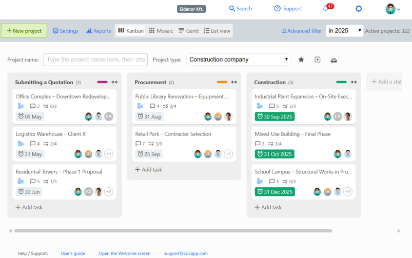
Task: Open the User's guide link
Action: 73,253
